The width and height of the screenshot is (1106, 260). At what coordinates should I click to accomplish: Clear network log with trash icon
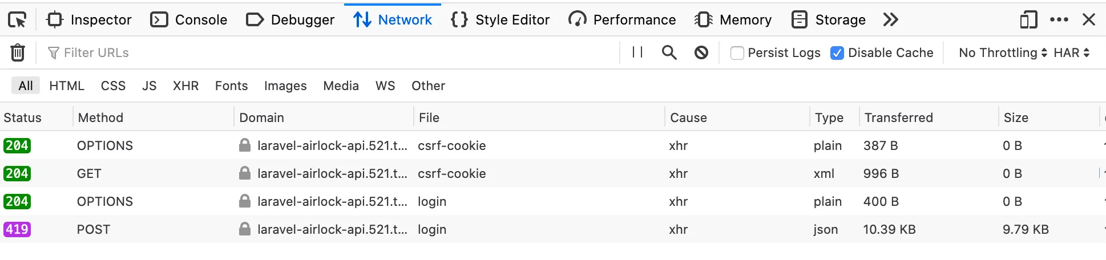click(x=18, y=52)
